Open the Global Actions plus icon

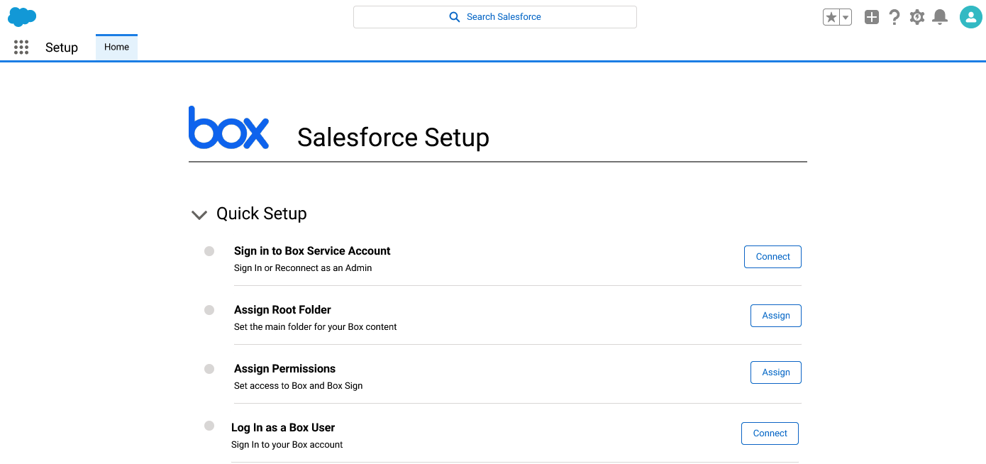(x=872, y=17)
